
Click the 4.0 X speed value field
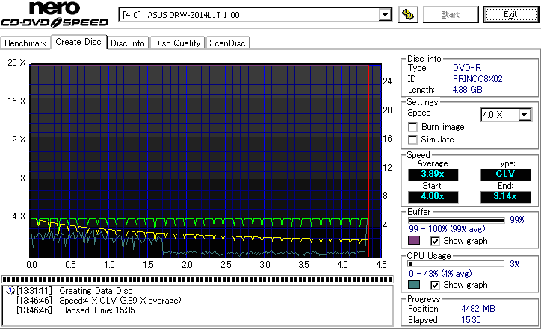[x=500, y=115]
